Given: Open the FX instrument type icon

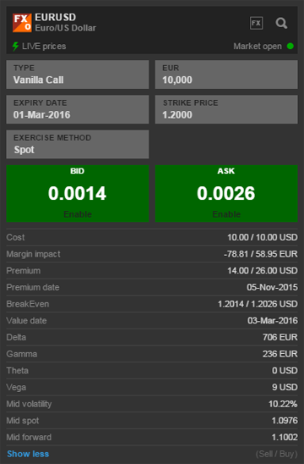Looking at the screenshot, I should 256,23.
